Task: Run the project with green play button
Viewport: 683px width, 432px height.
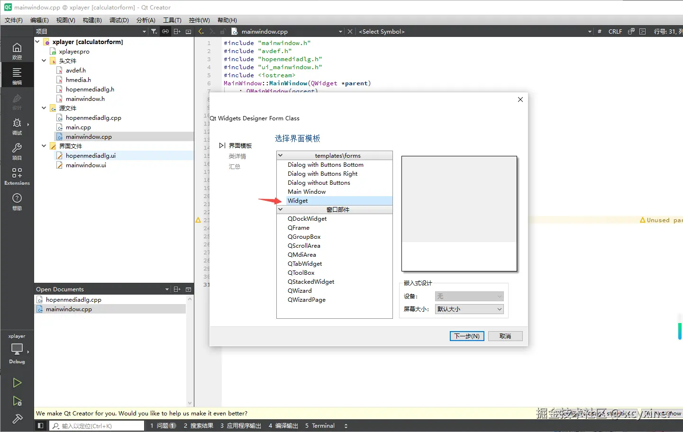Action: tap(17, 383)
